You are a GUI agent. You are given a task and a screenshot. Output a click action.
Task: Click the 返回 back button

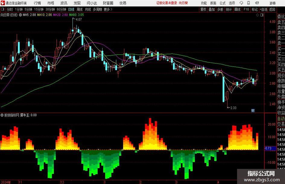[272, 9]
